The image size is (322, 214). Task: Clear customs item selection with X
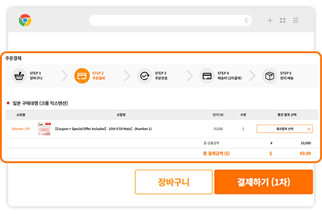pos(308,129)
